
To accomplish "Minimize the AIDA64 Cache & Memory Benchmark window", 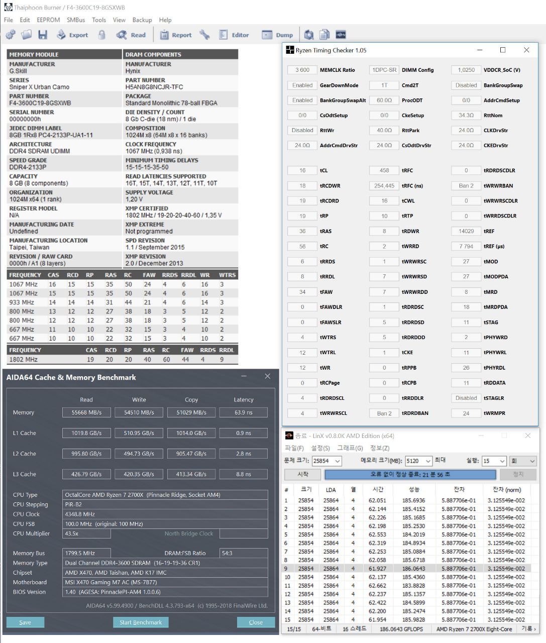I will (x=244, y=376).
